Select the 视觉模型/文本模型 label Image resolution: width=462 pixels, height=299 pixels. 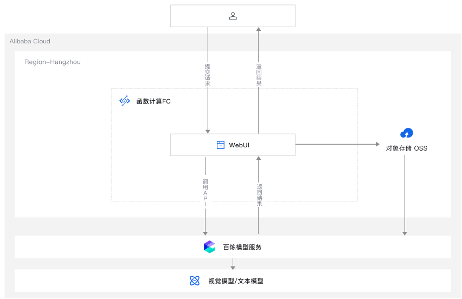(236, 281)
